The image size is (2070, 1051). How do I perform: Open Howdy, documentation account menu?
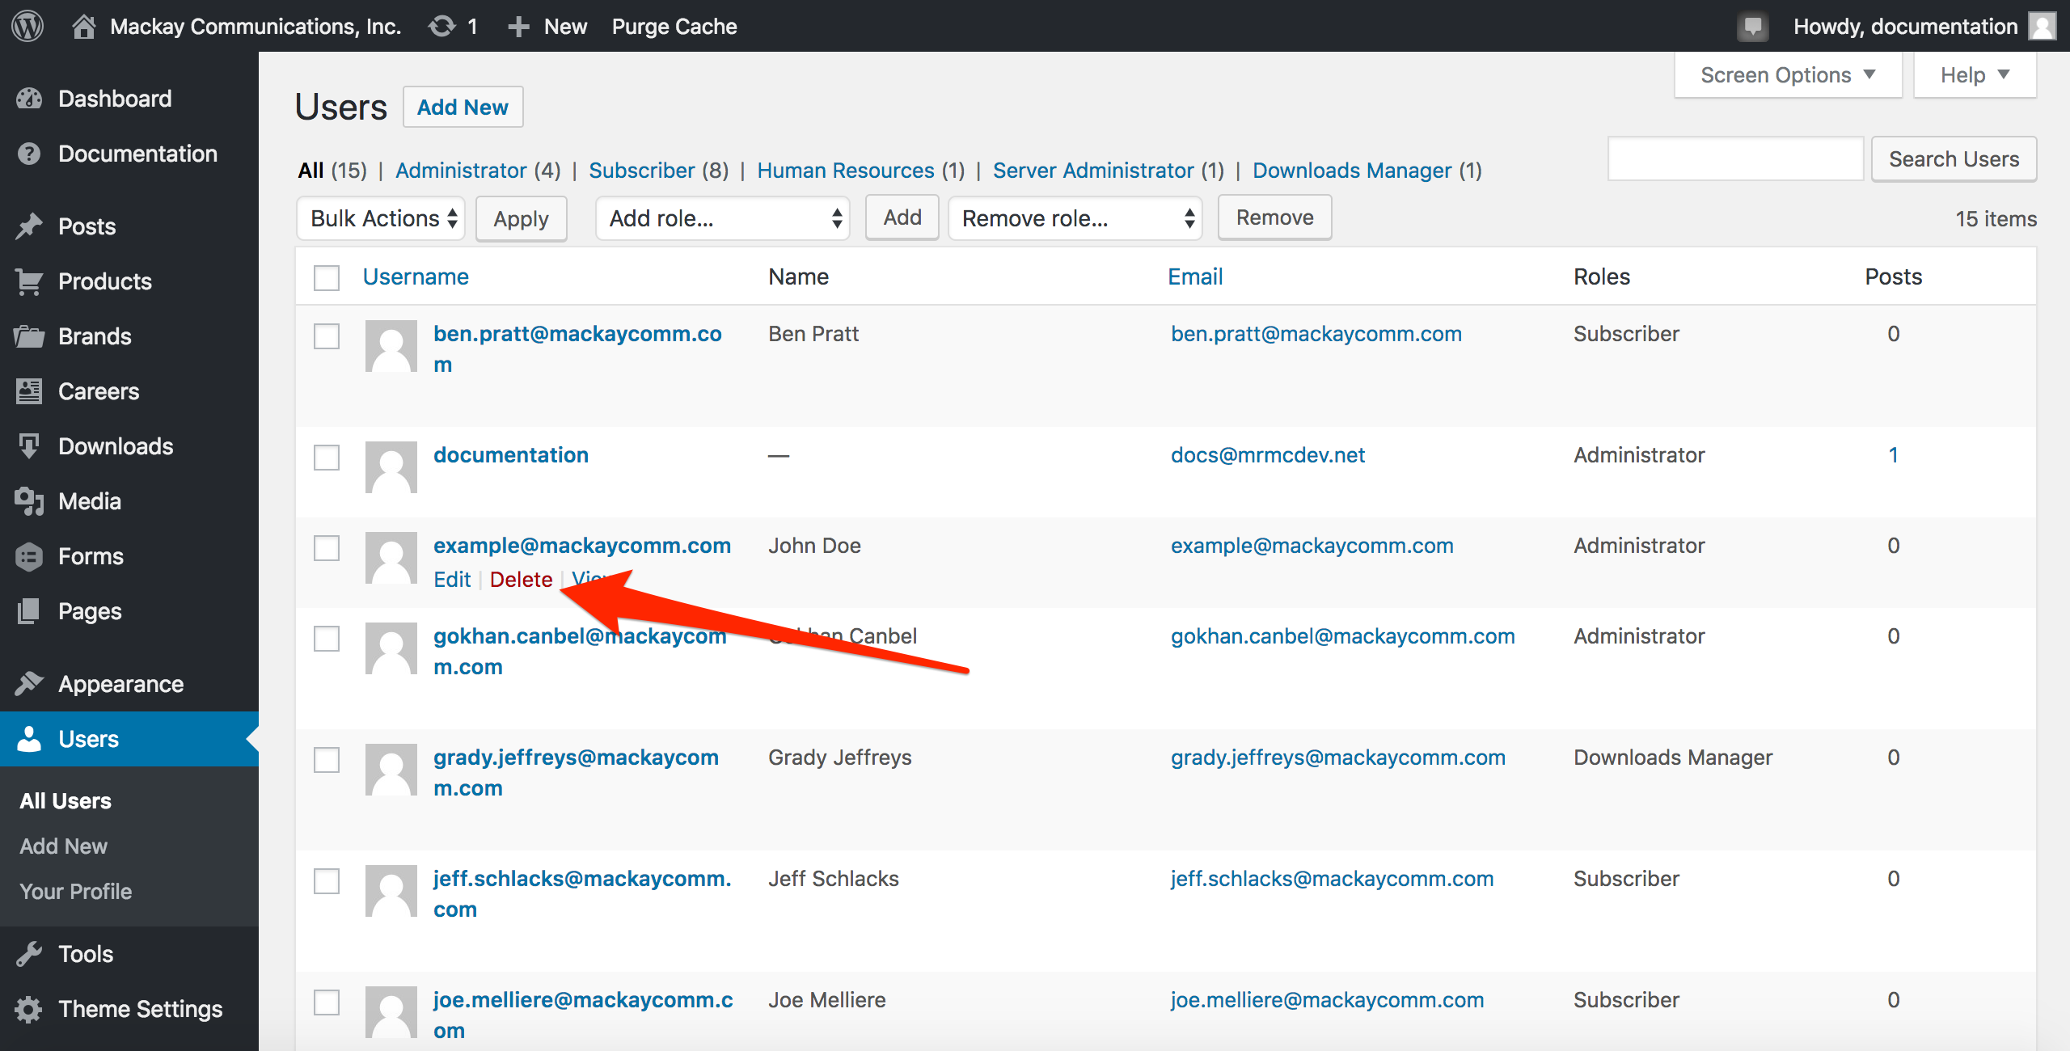(x=1924, y=27)
